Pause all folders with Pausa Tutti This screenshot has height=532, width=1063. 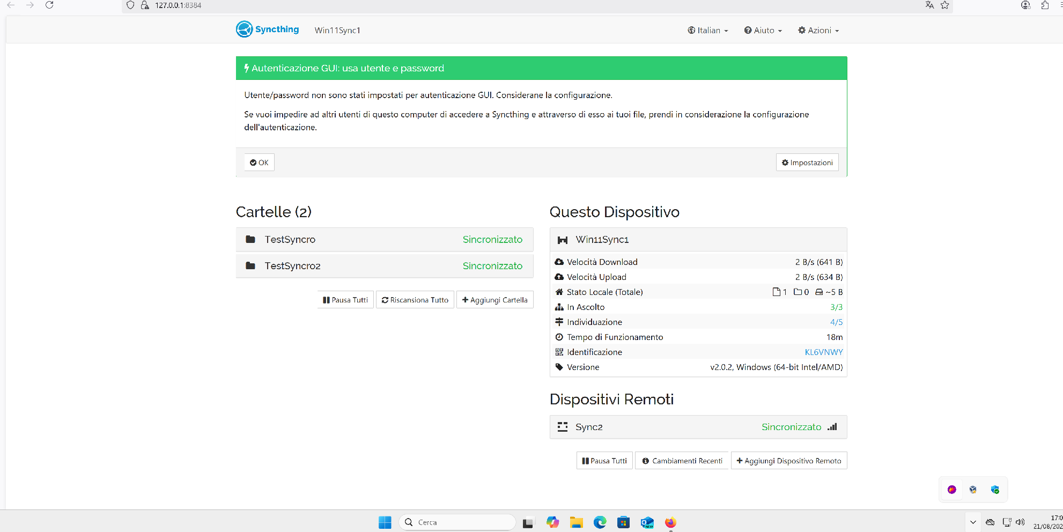point(345,300)
